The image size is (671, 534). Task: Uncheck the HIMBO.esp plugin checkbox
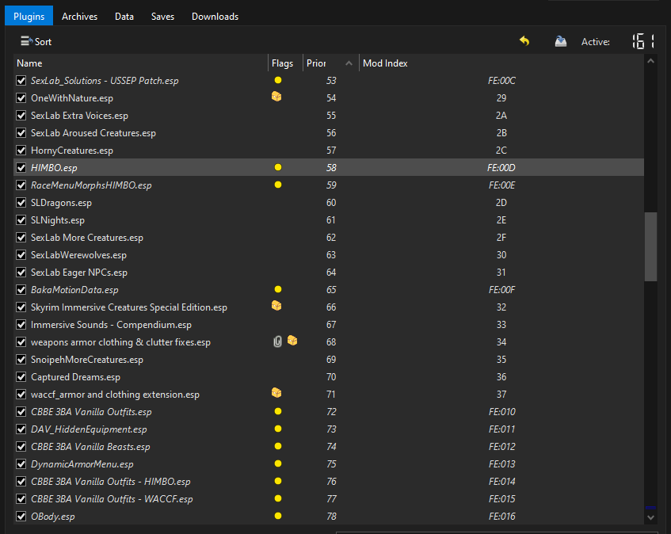click(21, 167)
